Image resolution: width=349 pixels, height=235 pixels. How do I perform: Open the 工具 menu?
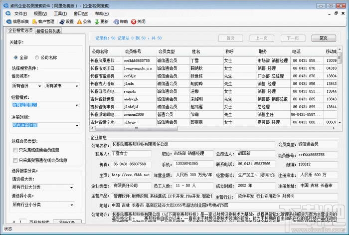pos(60,13)
